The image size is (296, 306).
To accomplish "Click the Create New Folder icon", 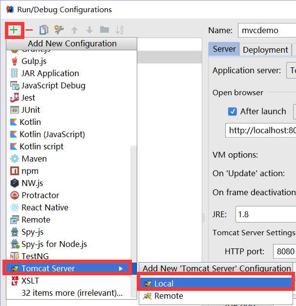I will [105, 30].
